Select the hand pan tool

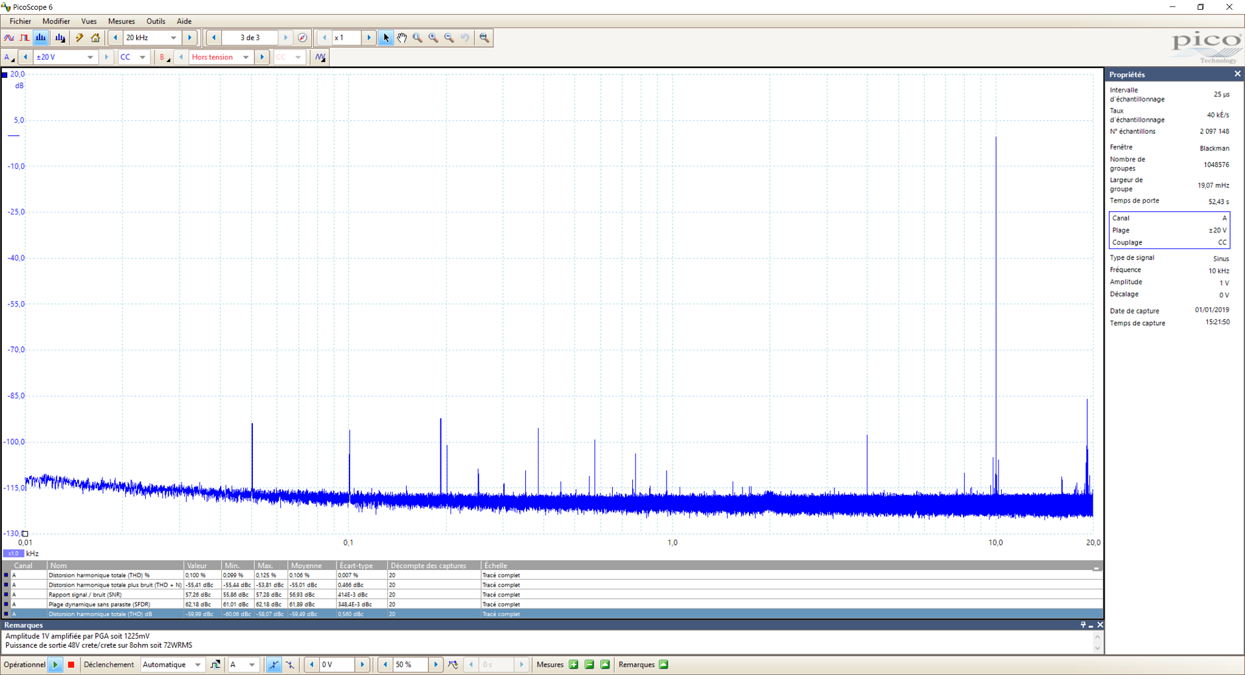402,38
